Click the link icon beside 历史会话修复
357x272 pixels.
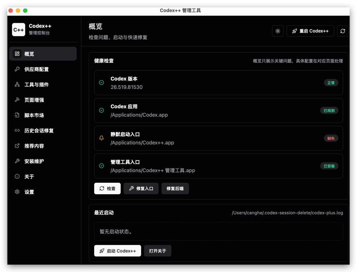(x=17, y=131)
